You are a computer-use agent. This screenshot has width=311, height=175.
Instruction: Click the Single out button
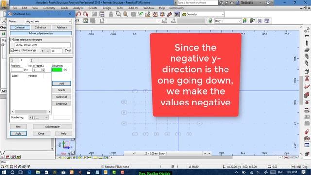(62, 104)
